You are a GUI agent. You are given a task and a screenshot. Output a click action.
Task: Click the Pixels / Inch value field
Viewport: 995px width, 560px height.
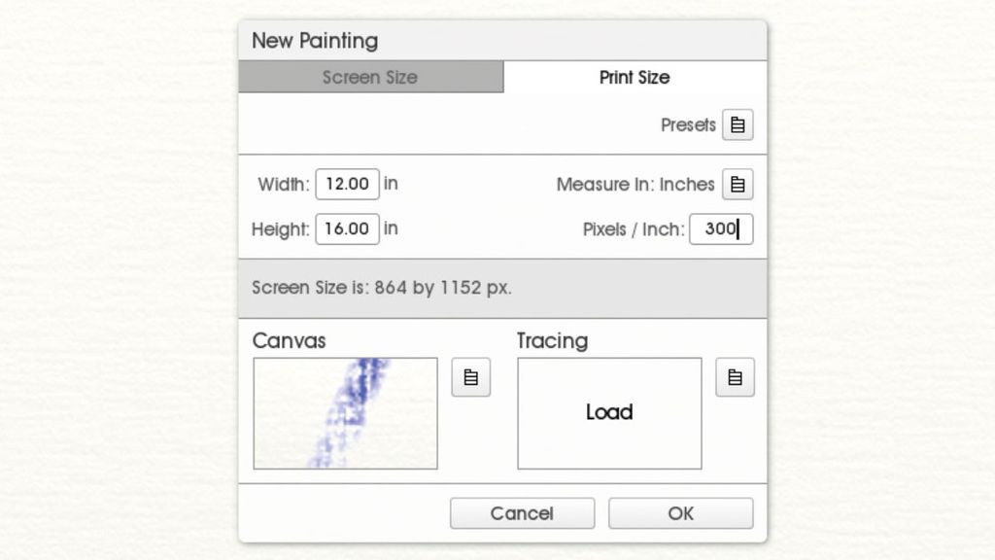721,229
